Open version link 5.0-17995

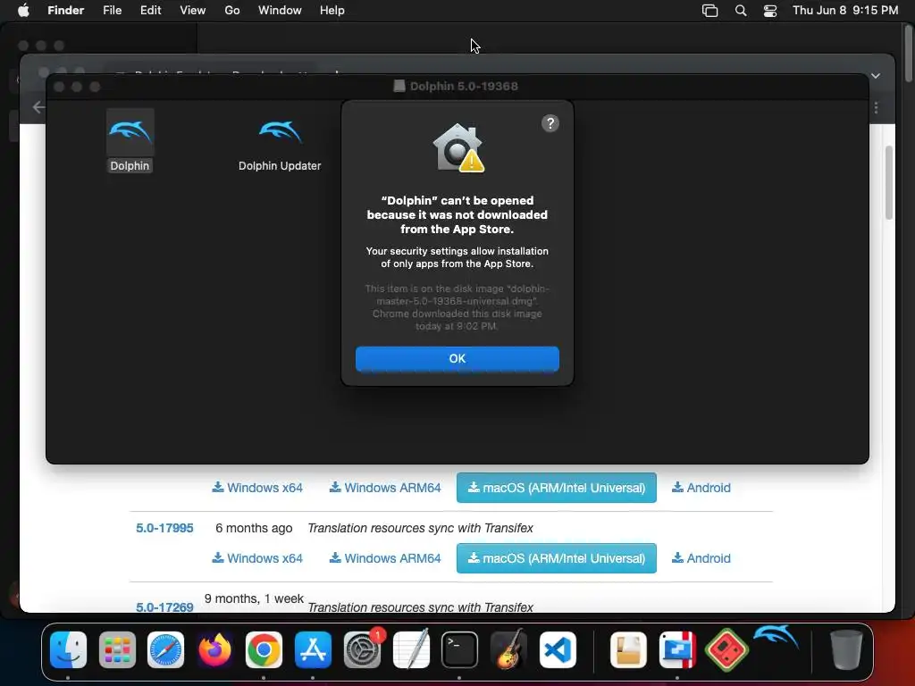tap(164, 528)
